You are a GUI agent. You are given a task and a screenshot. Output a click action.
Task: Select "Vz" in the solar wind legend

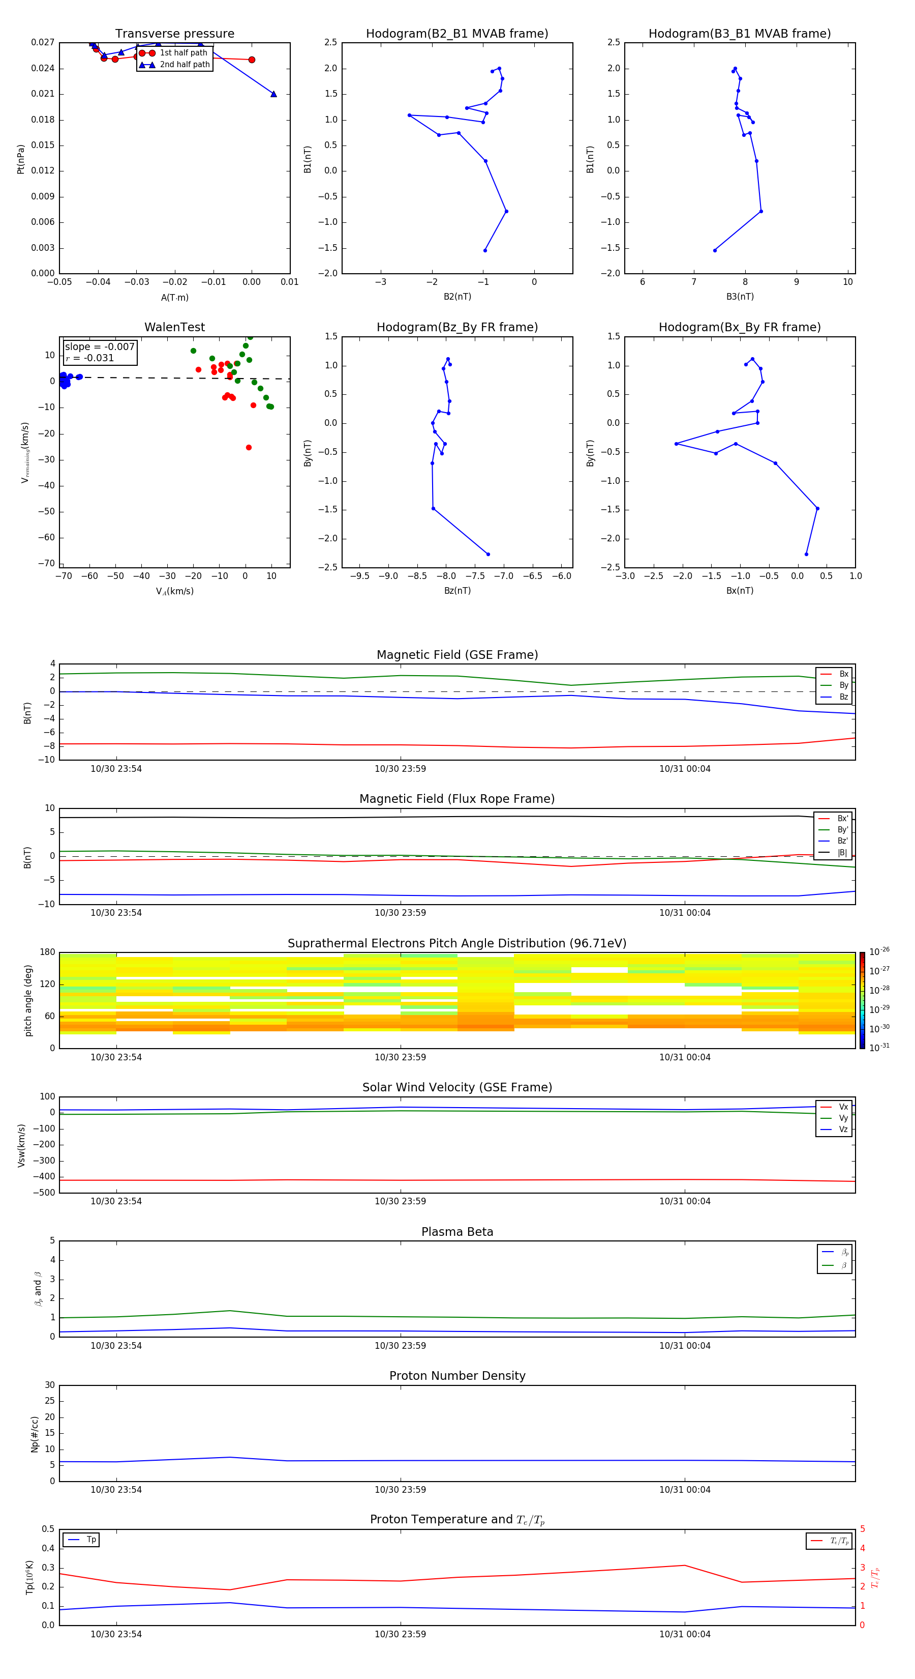point(835,1129)
